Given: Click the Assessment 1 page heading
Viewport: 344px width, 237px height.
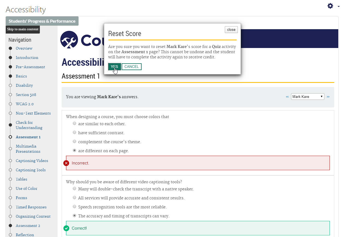Looking at the screenshot, I should point(81,76).
